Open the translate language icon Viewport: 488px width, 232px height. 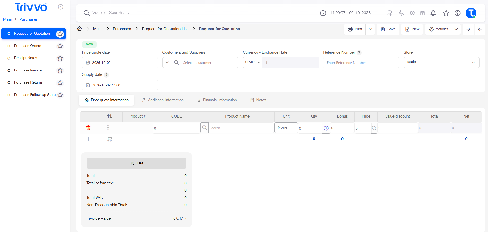point(401,13)
